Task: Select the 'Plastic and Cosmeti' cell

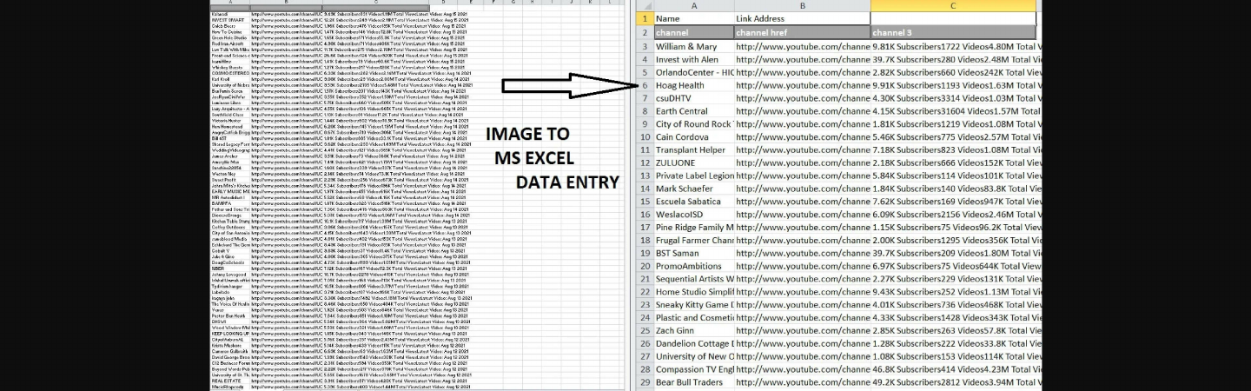Action: 693,317
